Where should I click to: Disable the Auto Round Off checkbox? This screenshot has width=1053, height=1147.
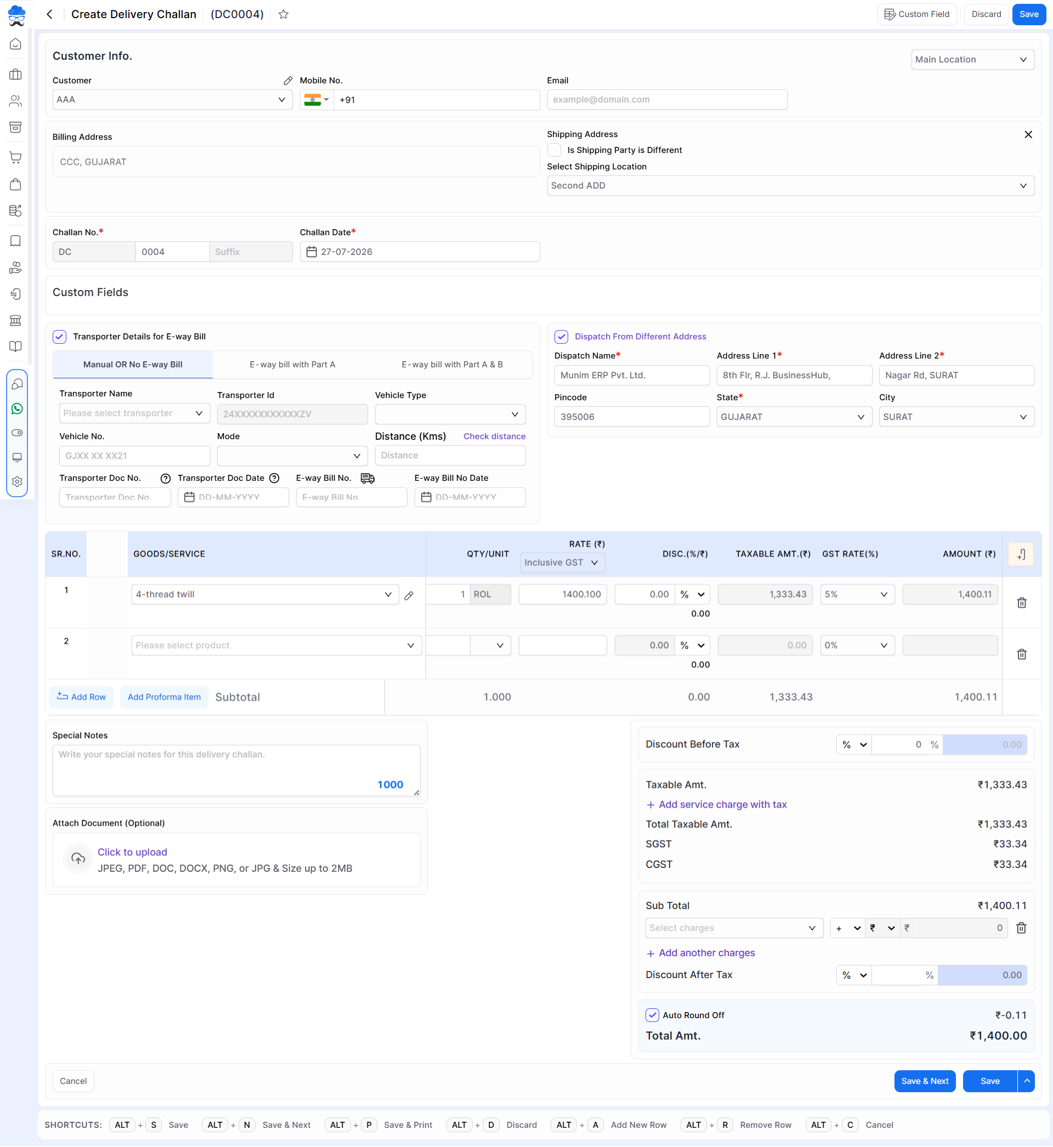point(652,1015)
